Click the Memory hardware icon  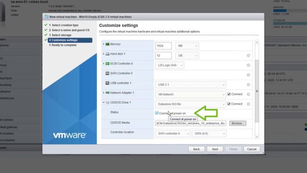click(x=107, y=44)
